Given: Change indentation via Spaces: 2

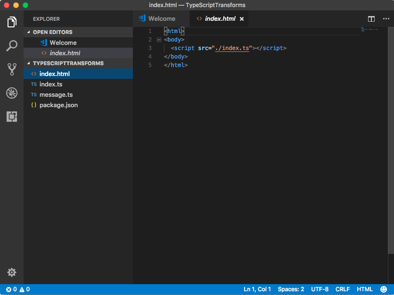Looking at the screenshot, I should click(291, 289).
